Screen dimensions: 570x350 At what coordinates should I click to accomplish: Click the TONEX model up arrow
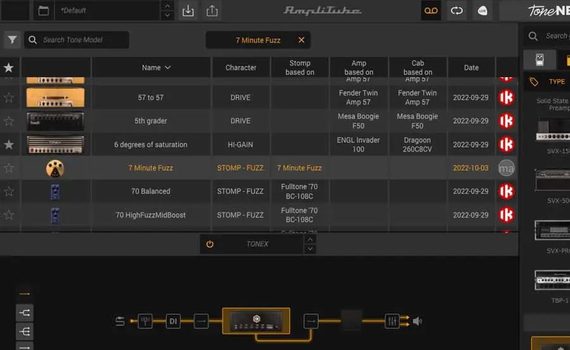click(x=310, y=239)
